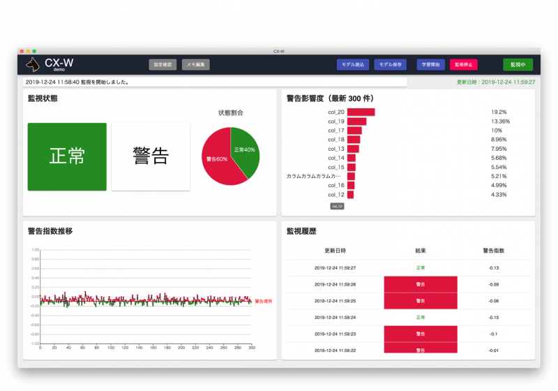Click the モデル保存 model save button
The height and width of the screenshot is (391, 558).
[x=390, y=64]
